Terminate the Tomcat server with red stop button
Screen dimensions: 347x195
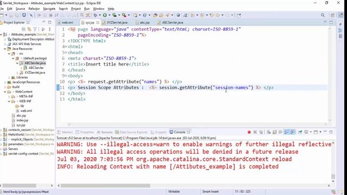tap(249, 132)
